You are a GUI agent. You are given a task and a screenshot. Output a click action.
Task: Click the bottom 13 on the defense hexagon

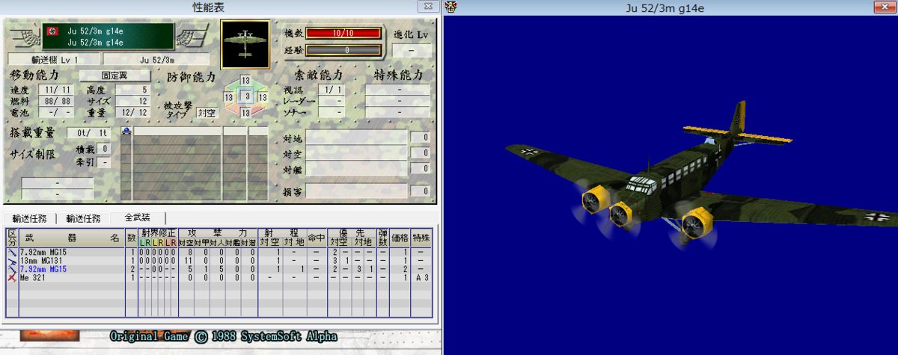tap(245, 114)
